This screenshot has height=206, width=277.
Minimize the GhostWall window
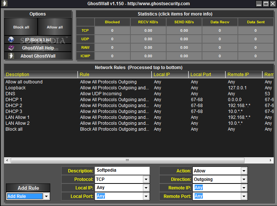[x=259, y=4]
